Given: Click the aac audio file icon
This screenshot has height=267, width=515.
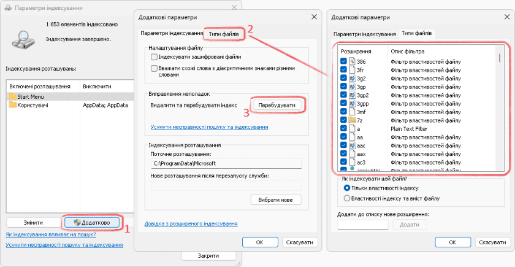Looking at the screenshot, I should point(352,146).
